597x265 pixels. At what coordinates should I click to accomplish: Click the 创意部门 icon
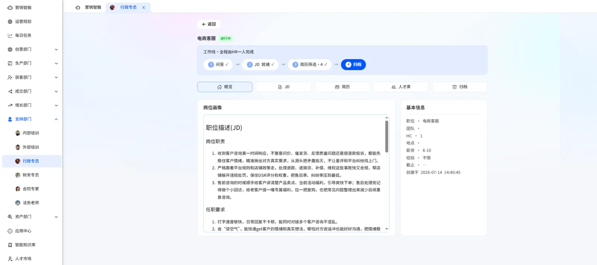[10, 49]
